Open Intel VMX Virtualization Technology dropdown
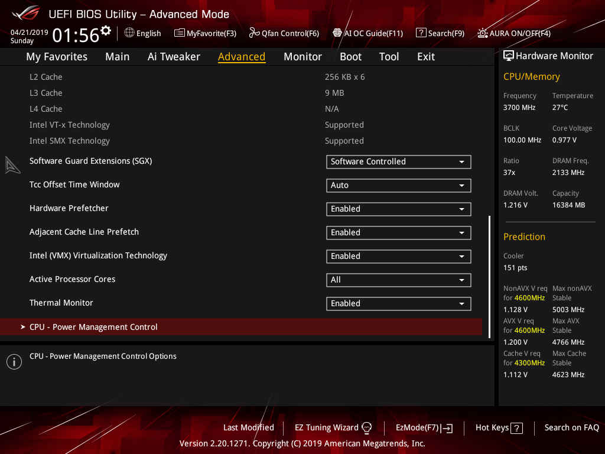 point(398,257)
